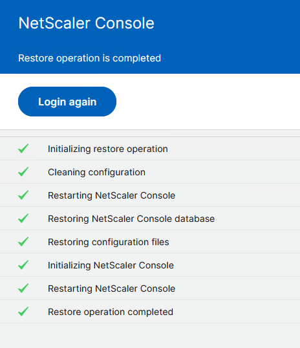This screenshot has width=300, height=348.
Task: Click the Restoring configuration files step text
Action: tap(108, 242)
